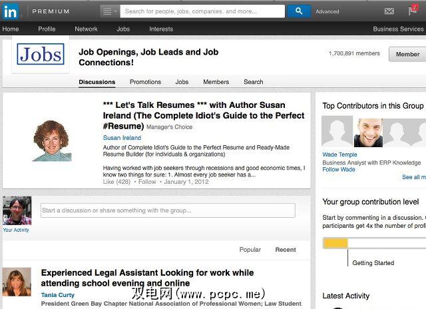
Task: Click the See all members link
Action: (414, 177)
